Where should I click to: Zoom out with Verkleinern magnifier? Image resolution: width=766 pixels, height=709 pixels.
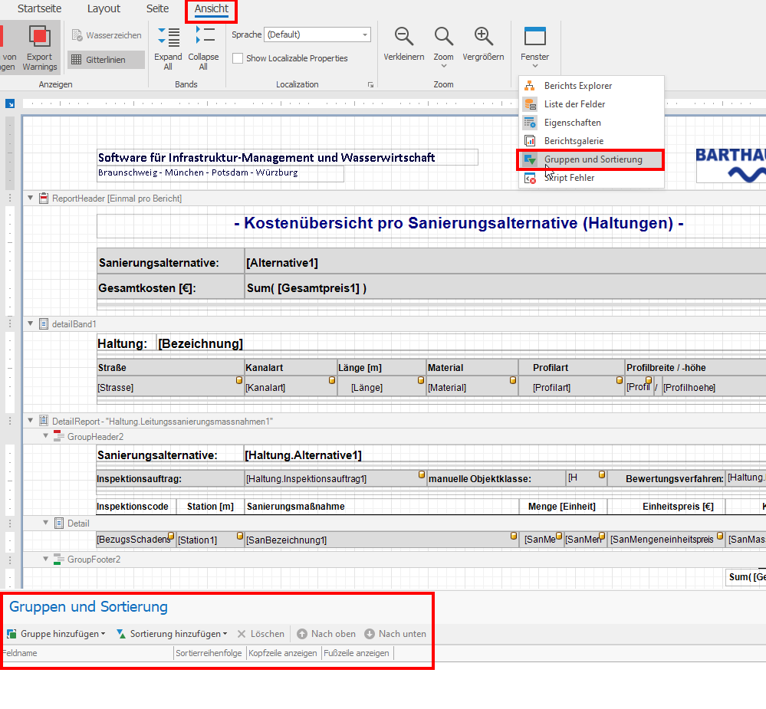[404, 37]
